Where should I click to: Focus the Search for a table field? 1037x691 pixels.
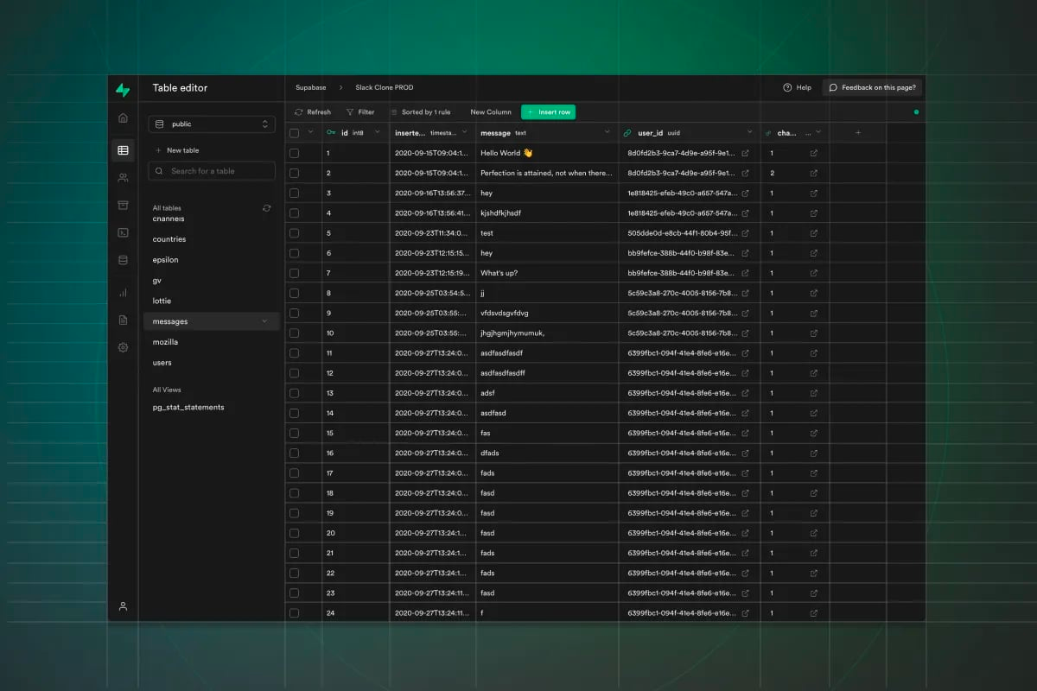coord(212,171)
